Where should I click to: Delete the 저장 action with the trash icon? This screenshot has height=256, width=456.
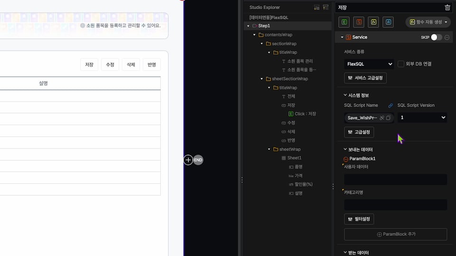(x=447, y=8)
